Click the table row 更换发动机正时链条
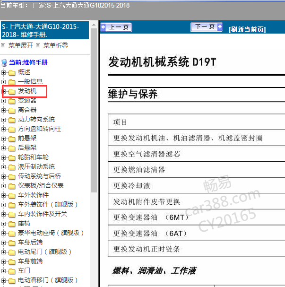Image resolution: width=285 pixels, height=287 pixels. tap(197, 249)
